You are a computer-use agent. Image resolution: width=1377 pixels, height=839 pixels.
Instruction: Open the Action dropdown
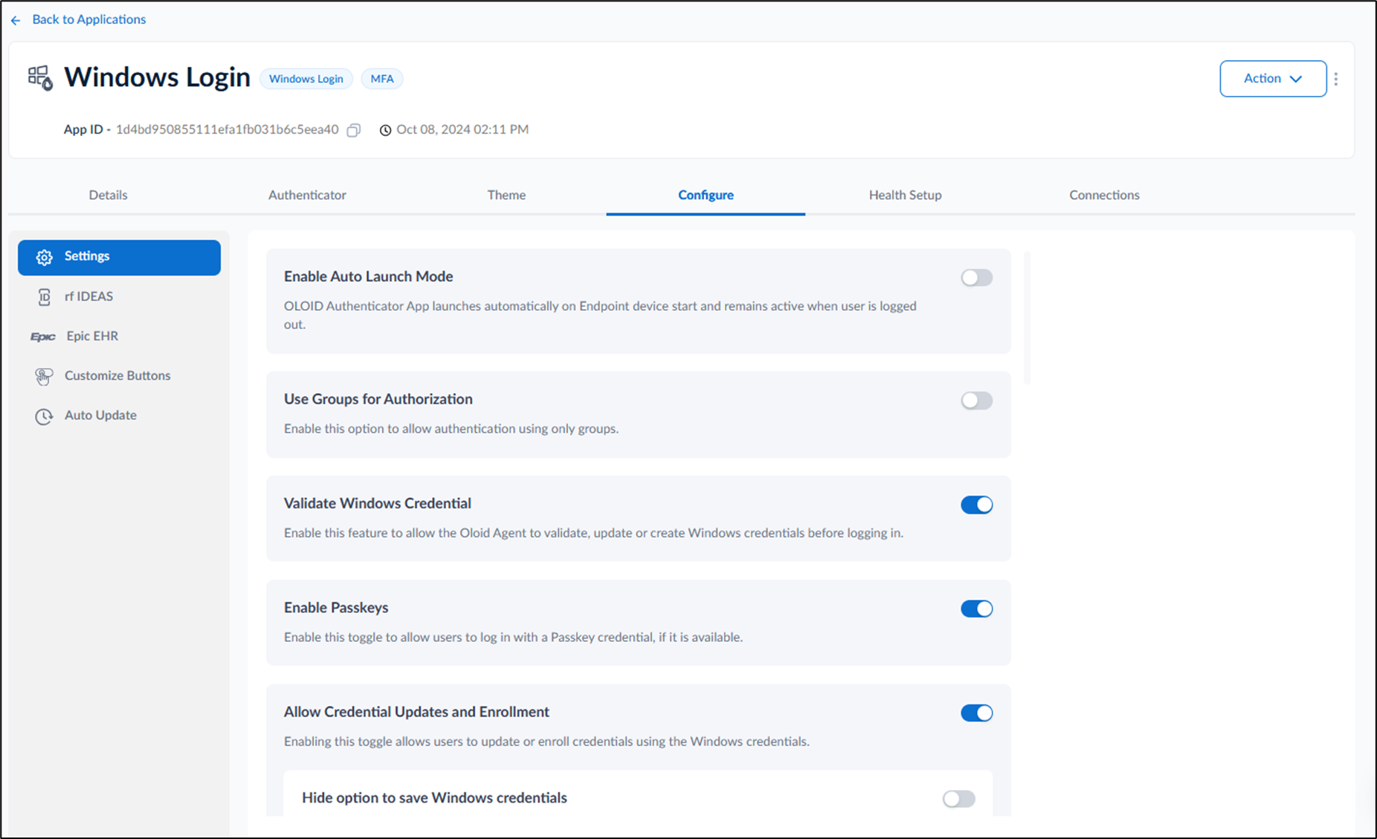click(1273, 79)
